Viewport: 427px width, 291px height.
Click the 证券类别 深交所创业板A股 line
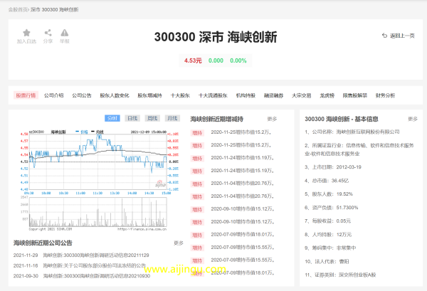[340, 275]
